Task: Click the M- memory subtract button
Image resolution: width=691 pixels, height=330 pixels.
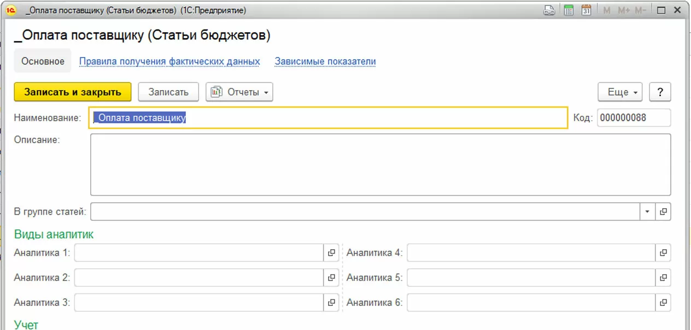Action: click(641, 10)
